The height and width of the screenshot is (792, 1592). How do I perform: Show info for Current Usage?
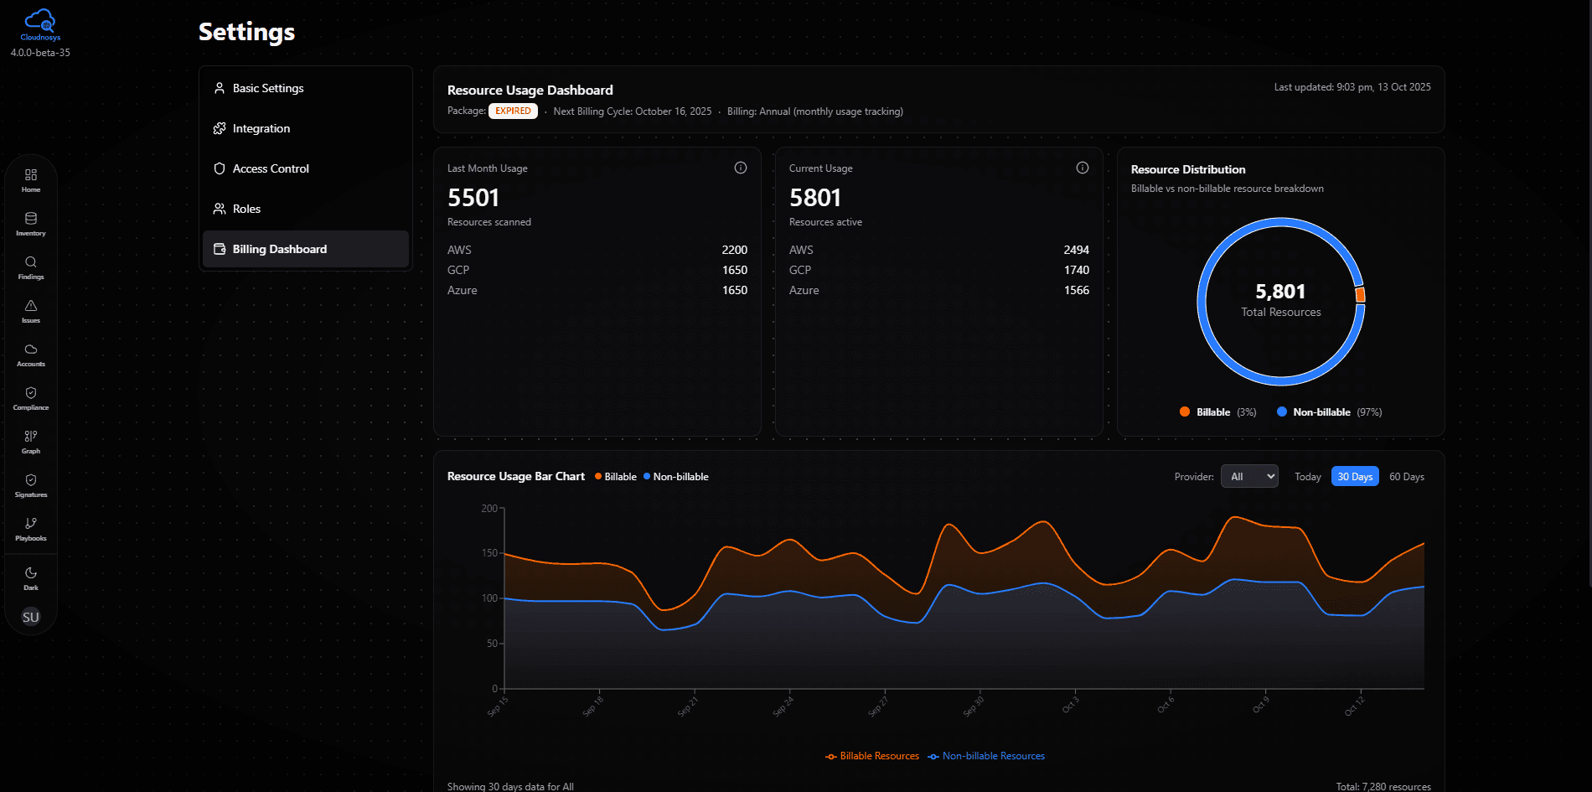pyautogui.click(x=1083, y=168)
